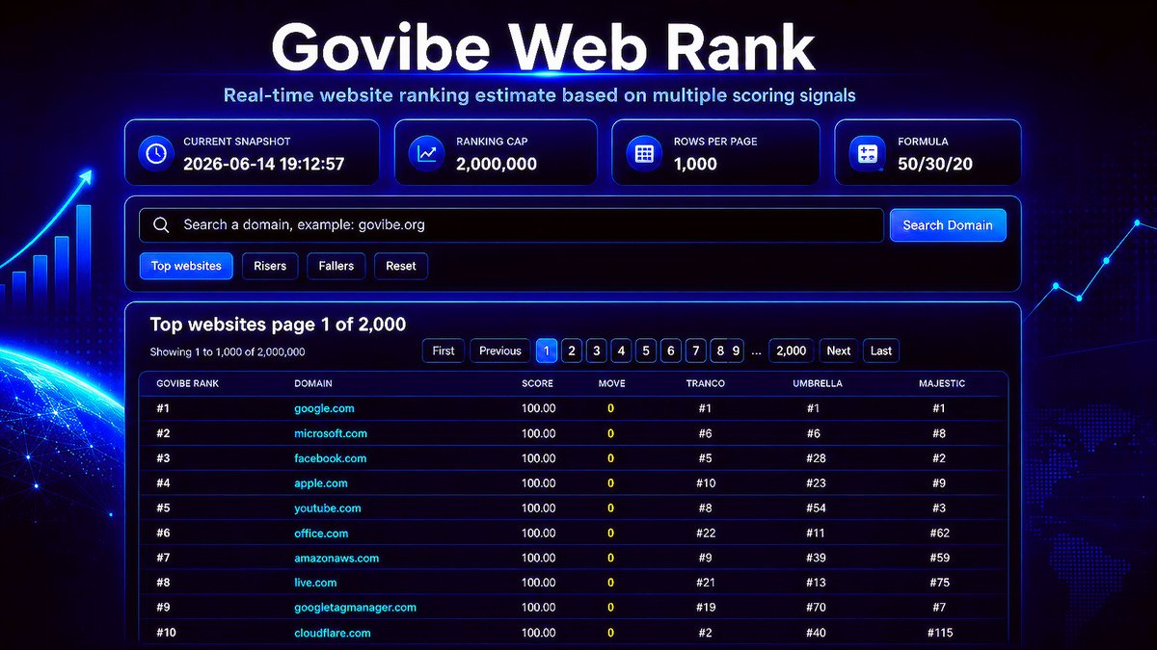This screenshot has width=1157, height=650.
Task: Click the DOMAIN column header
Action: [x=312, y=383]
